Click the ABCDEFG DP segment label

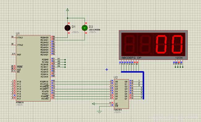pos(131,58)
